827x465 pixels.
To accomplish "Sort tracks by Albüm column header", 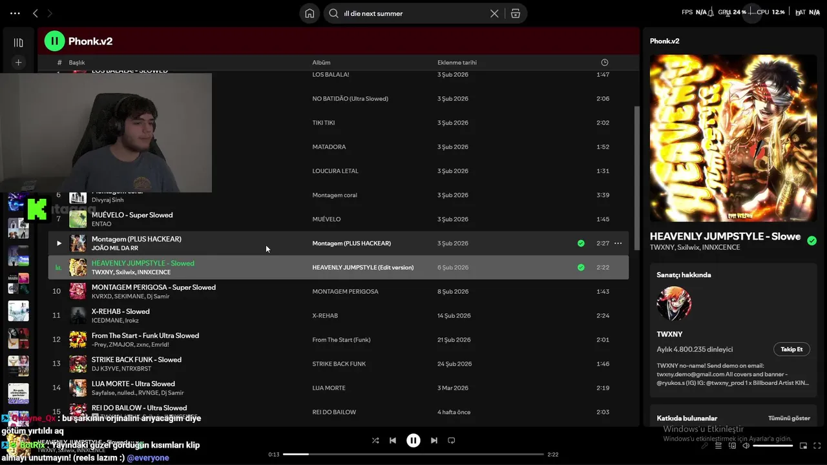I will point(321,63).
